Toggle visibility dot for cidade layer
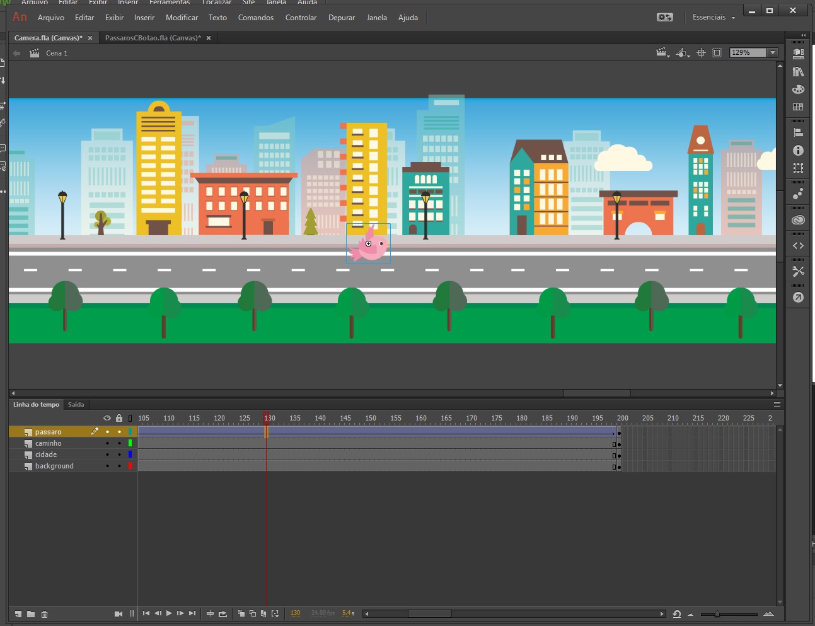This screenshot has width=815, height=626. tap(107, 455)
